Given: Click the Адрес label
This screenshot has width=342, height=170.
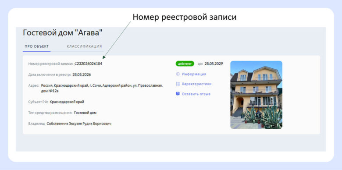Looking at the screenshot, I should 34,85.
